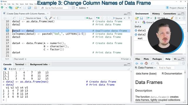Open the Code menu
This screenshot has height=105, width=188.
9,4
